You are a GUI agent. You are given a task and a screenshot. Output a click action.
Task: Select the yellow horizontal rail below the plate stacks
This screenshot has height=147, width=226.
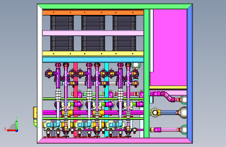93,54
